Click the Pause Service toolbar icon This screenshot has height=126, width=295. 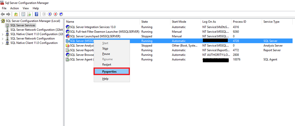50,14
